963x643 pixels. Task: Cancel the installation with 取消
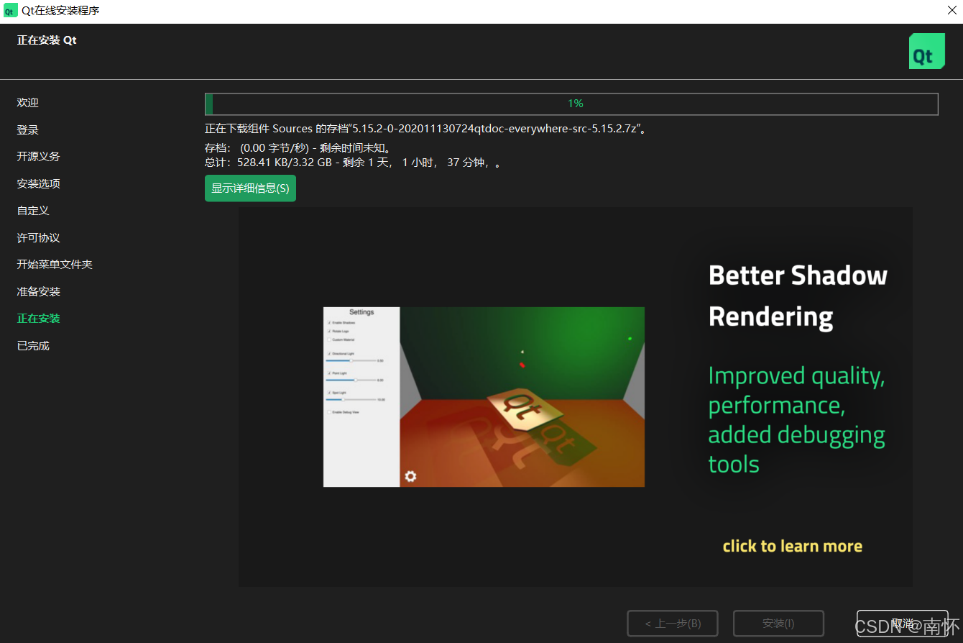point(902,624)
